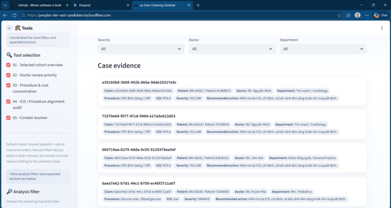Select case title 060714aa-6270-4dda-9c55-5119378ea5ef

(139, 149)
